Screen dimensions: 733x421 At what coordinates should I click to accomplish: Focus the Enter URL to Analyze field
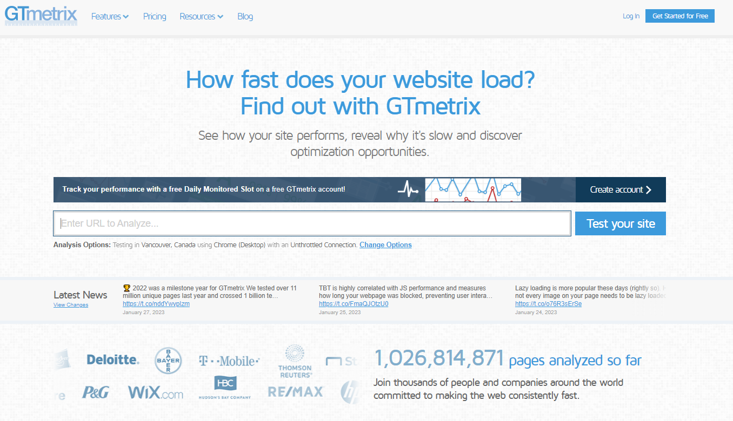point(312,223)
